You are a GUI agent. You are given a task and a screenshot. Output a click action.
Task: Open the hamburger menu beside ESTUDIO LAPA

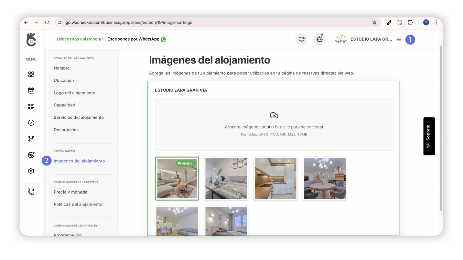[x=399, y=39]
